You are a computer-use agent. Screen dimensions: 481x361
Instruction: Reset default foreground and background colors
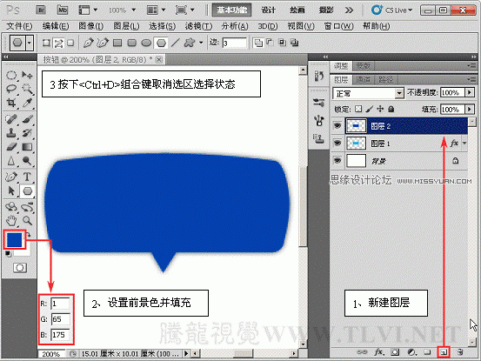9,254
